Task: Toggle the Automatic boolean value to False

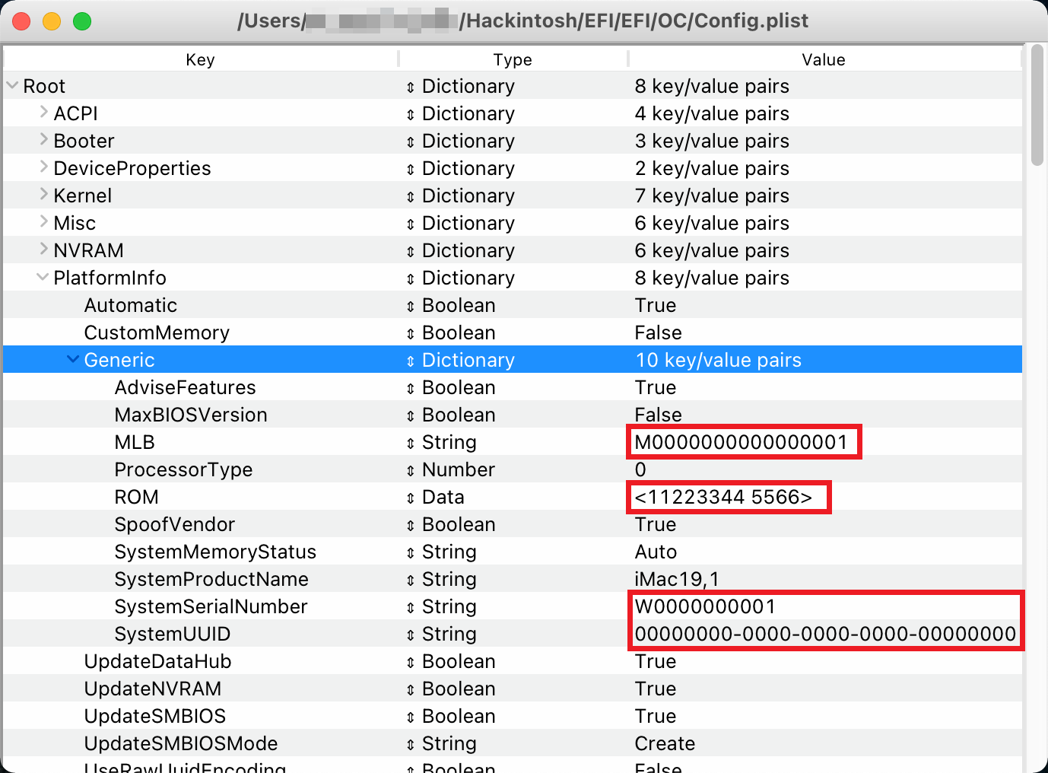Action: pyautogui.click(x=656, y=305)
